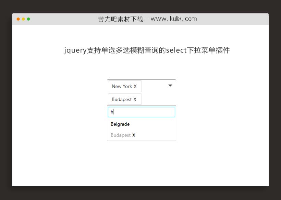Click the red traffic-light dot

coord(18,19)
